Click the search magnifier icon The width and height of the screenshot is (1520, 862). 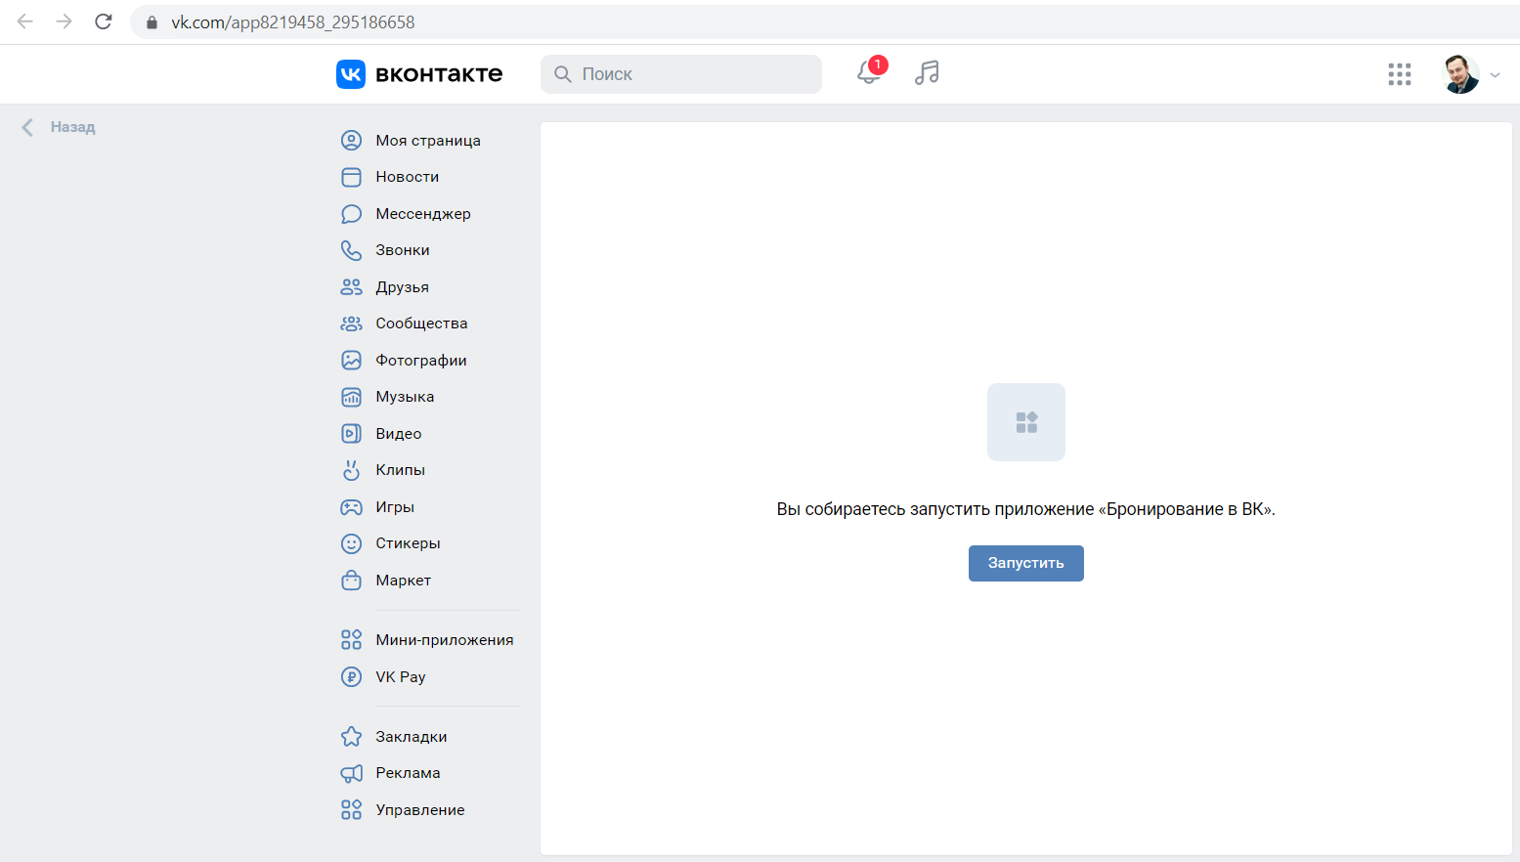click(x=563, y=74)
